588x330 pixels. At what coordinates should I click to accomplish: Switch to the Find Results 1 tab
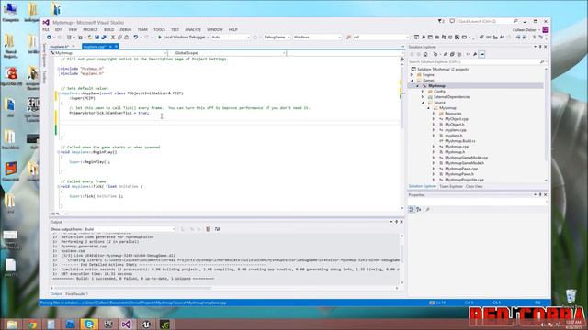point(76,294)
